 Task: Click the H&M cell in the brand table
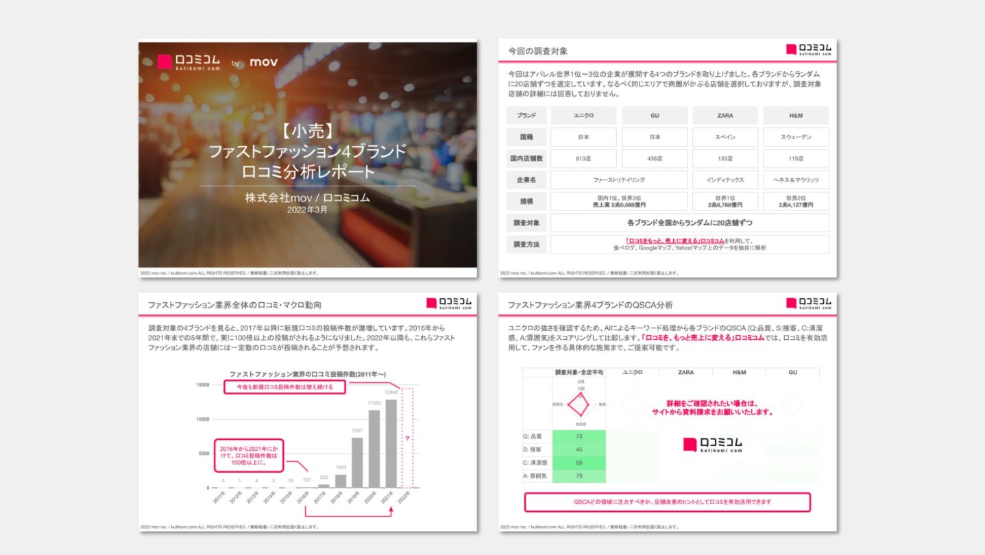point(796,115)
